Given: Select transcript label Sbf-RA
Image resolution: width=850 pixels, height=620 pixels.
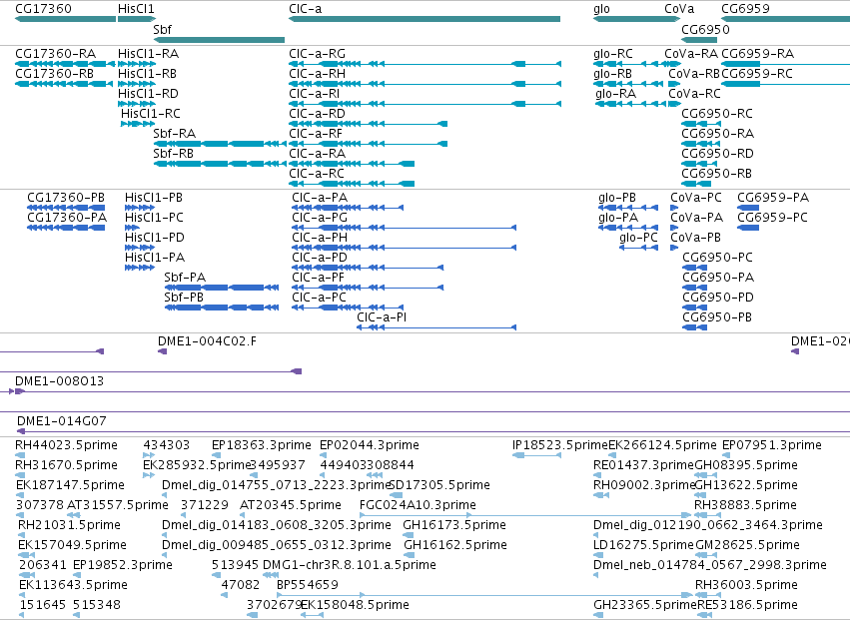Looking at the screenshot, I should (x=174, y=134).
